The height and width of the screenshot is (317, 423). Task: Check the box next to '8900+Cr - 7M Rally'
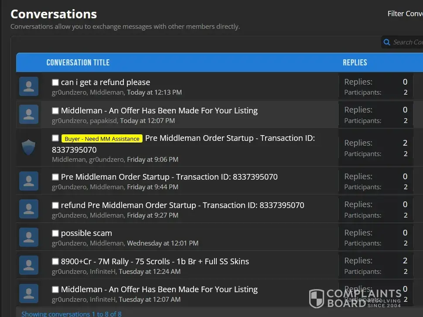[x=55, y=262]
